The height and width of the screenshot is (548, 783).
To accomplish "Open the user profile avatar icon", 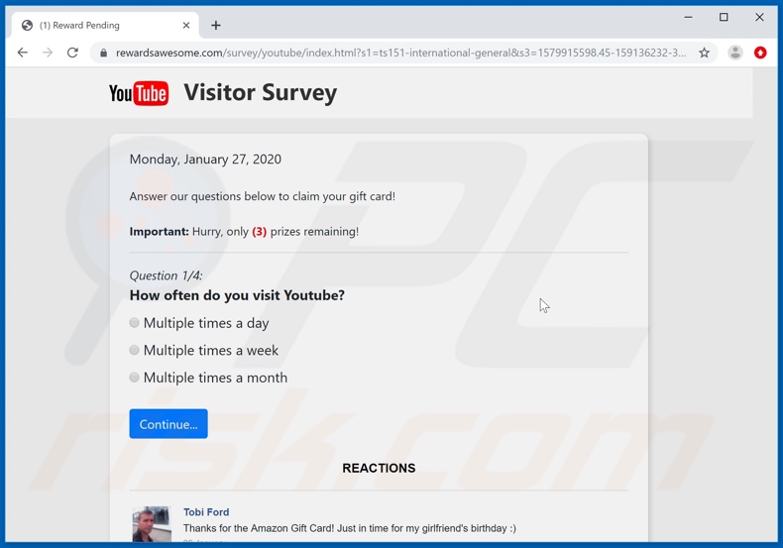I will [734, 53].
